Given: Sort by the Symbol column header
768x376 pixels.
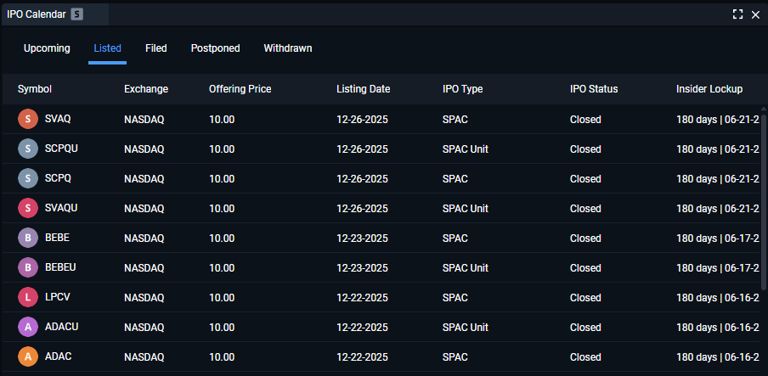Looking at the screenshot, I should [x=35, y=89].
